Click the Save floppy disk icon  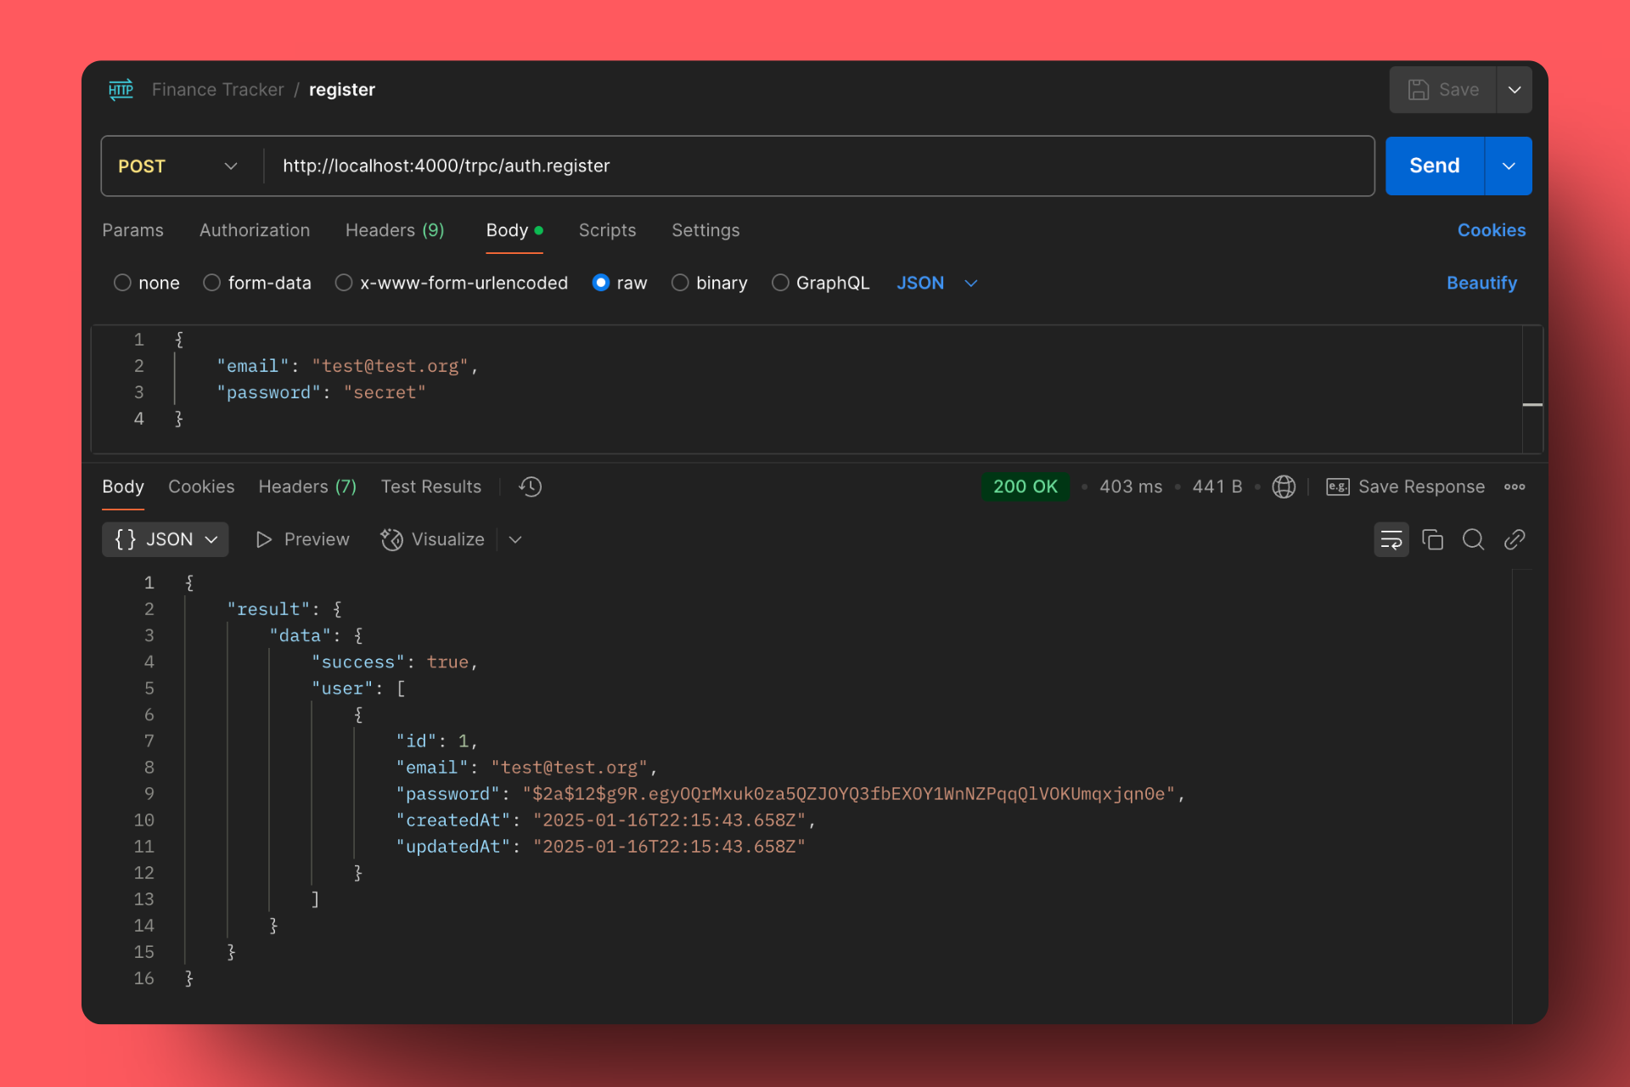(1418, 89)
